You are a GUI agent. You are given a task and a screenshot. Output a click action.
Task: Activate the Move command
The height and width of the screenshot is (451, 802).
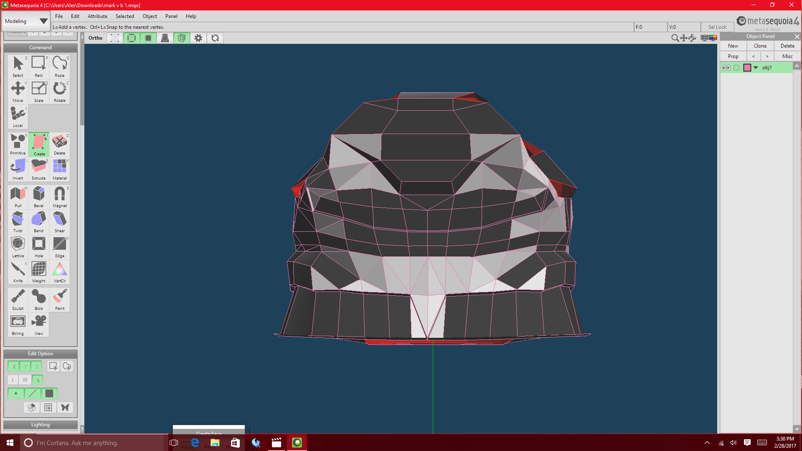(x=18, y=91)
